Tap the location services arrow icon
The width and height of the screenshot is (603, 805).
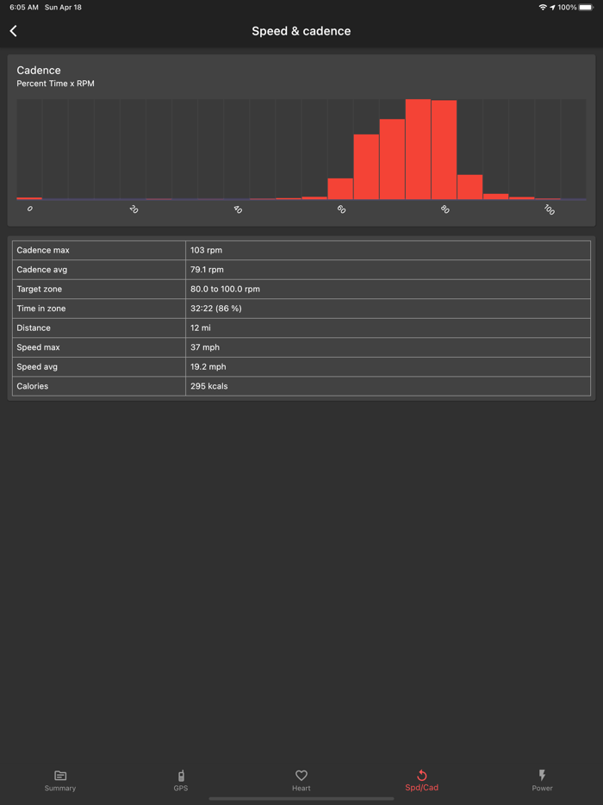(552, 7)
